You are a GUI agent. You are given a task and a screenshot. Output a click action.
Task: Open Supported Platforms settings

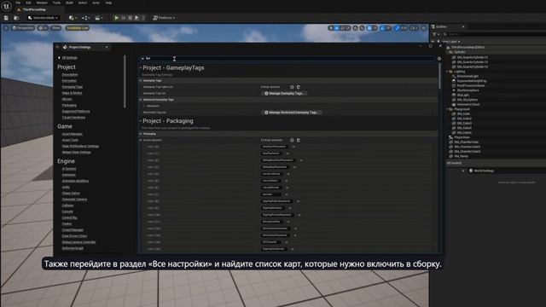(x=76, y=112)
